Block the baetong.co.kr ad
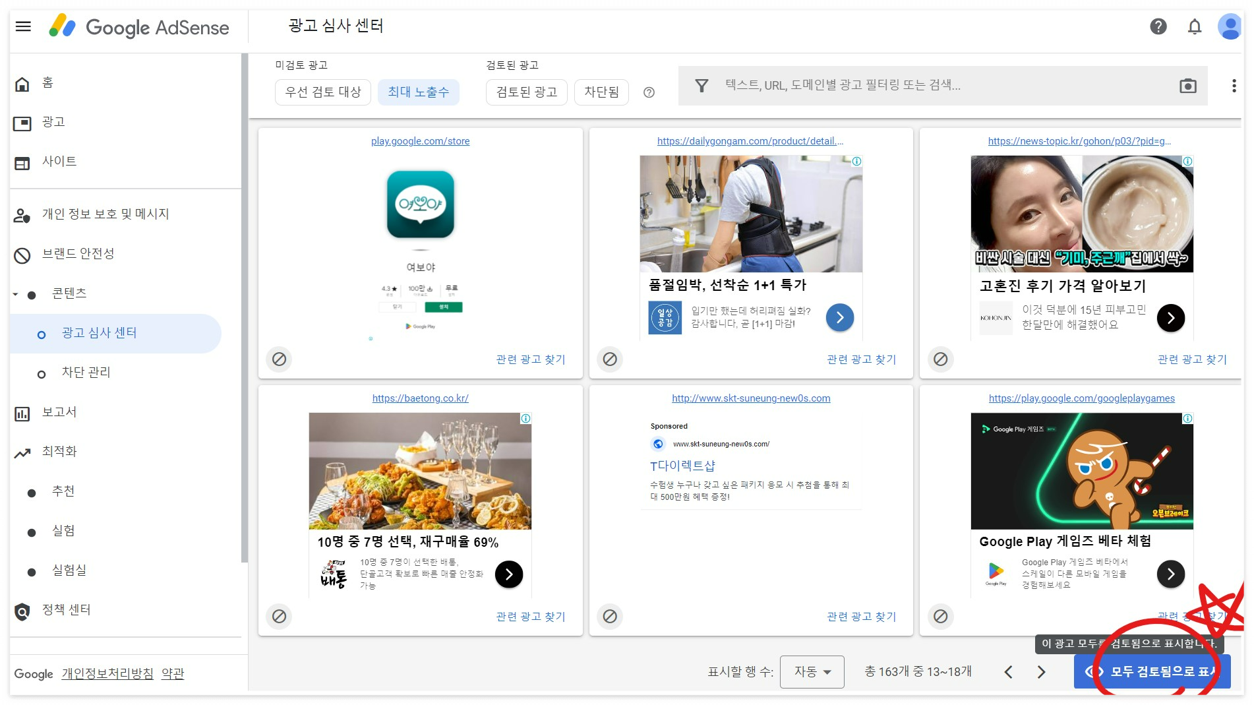Screen dimensions: 1254x705 tap(279, 616)
